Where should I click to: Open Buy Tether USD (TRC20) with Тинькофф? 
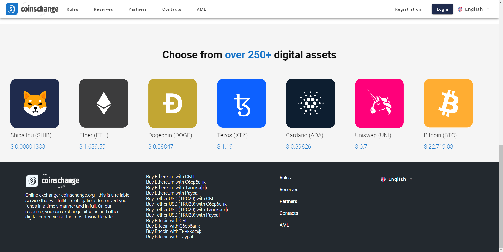point(187,210)
